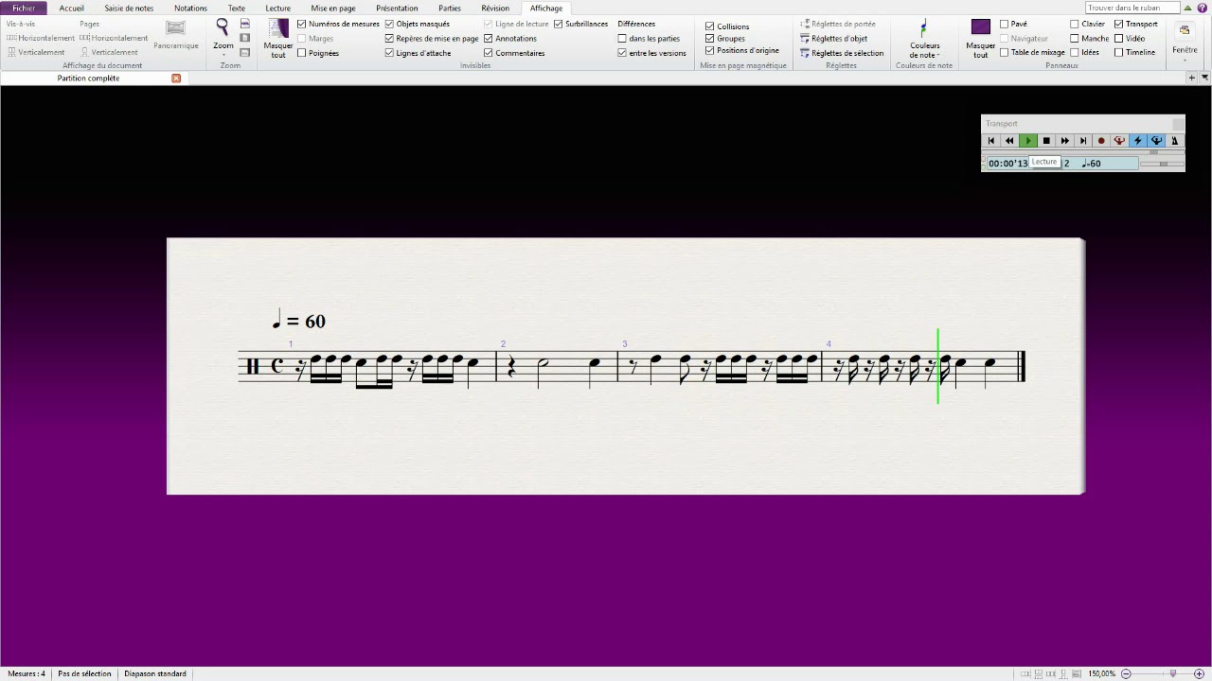Click the Trouver dans le ruban field
Image resolution: width=1212 pixels, height=681 pixels.
click(x=1132, y=8)
